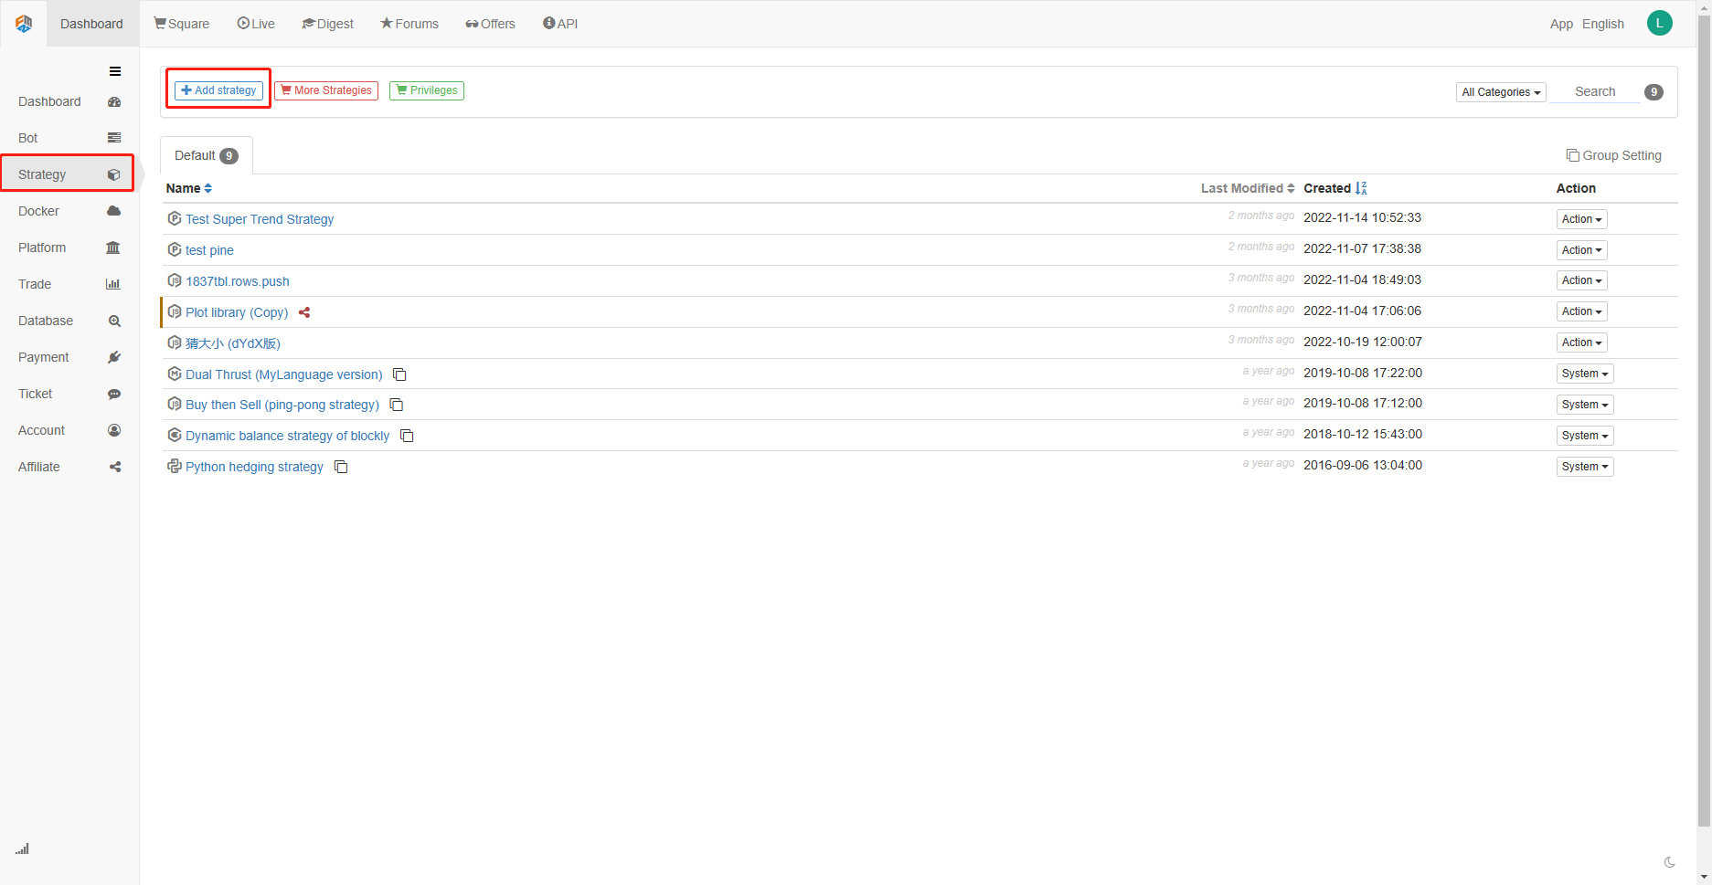
Task: Expand the All Categories dropdown
Action: [1500, 92]
